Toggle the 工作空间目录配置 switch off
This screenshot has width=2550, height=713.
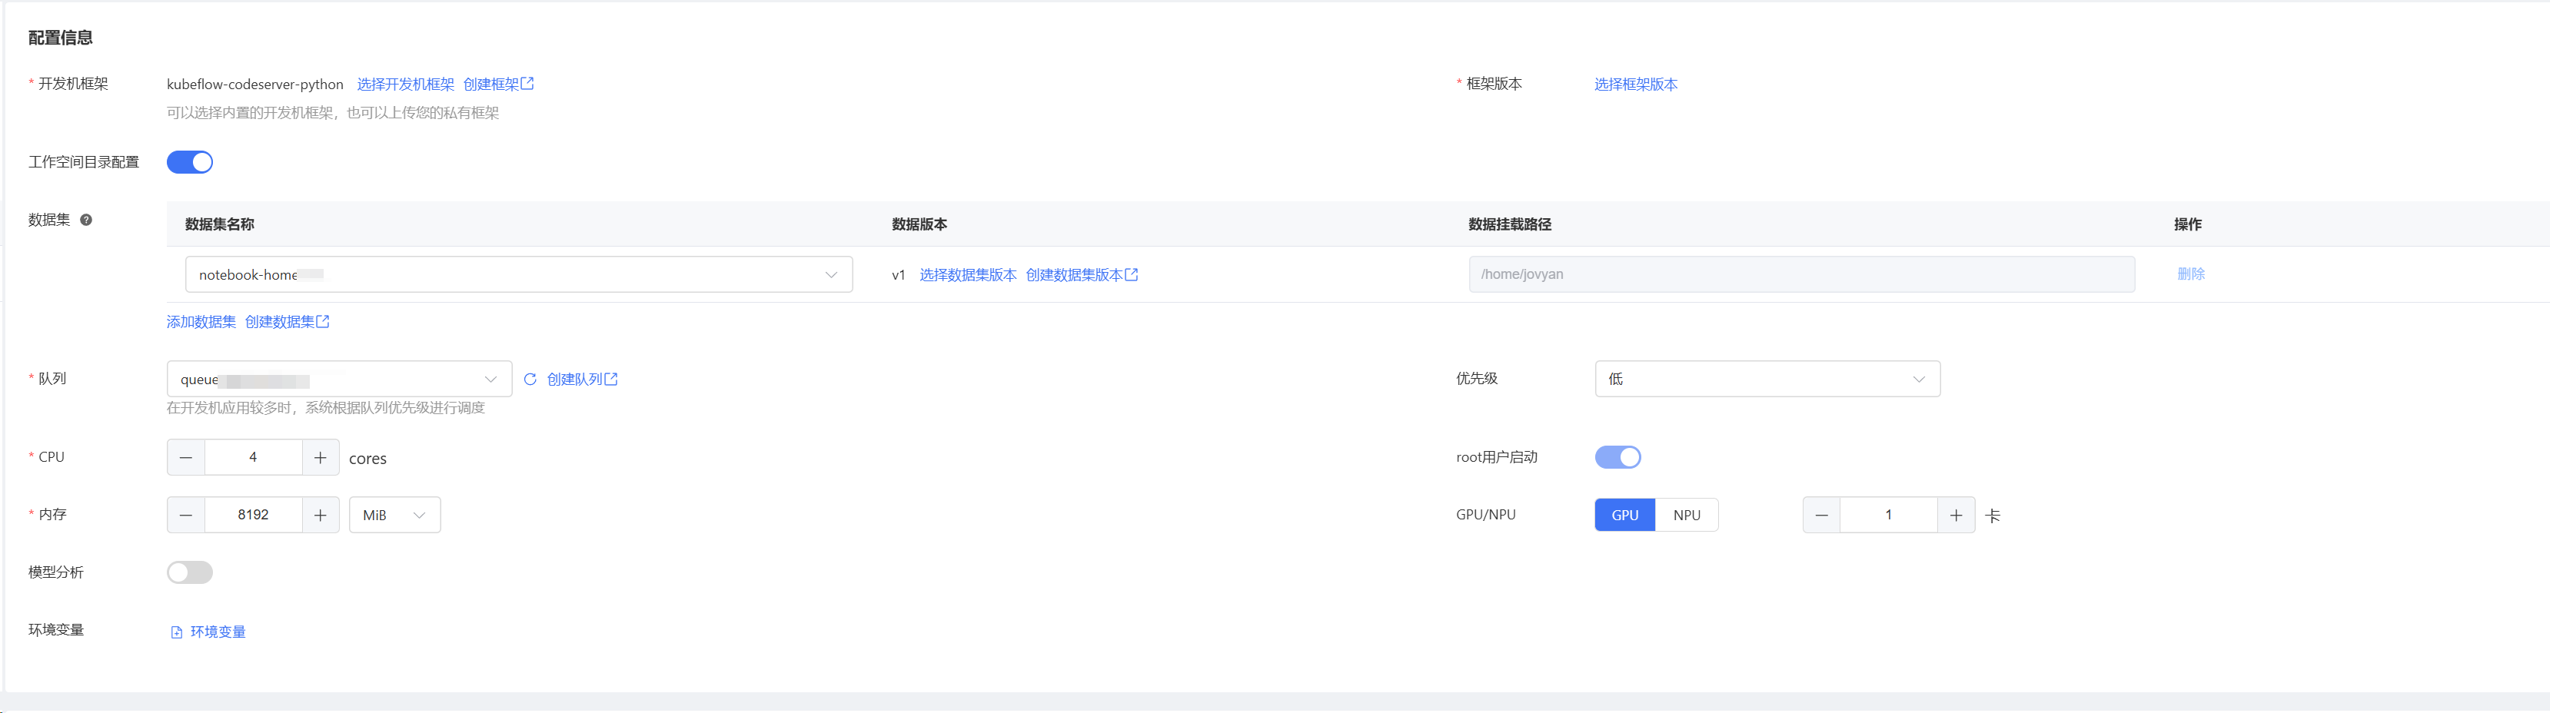pos(190,162)
